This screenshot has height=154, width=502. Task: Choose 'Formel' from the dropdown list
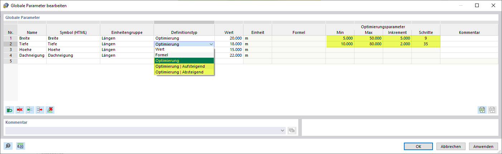click(x=184, y=55)
